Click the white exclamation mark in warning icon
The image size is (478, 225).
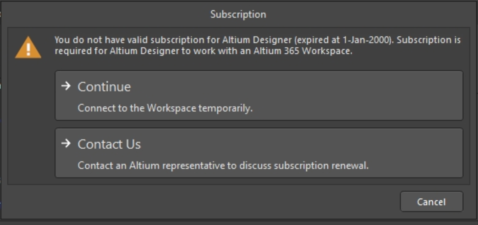[x=28, y=49]
